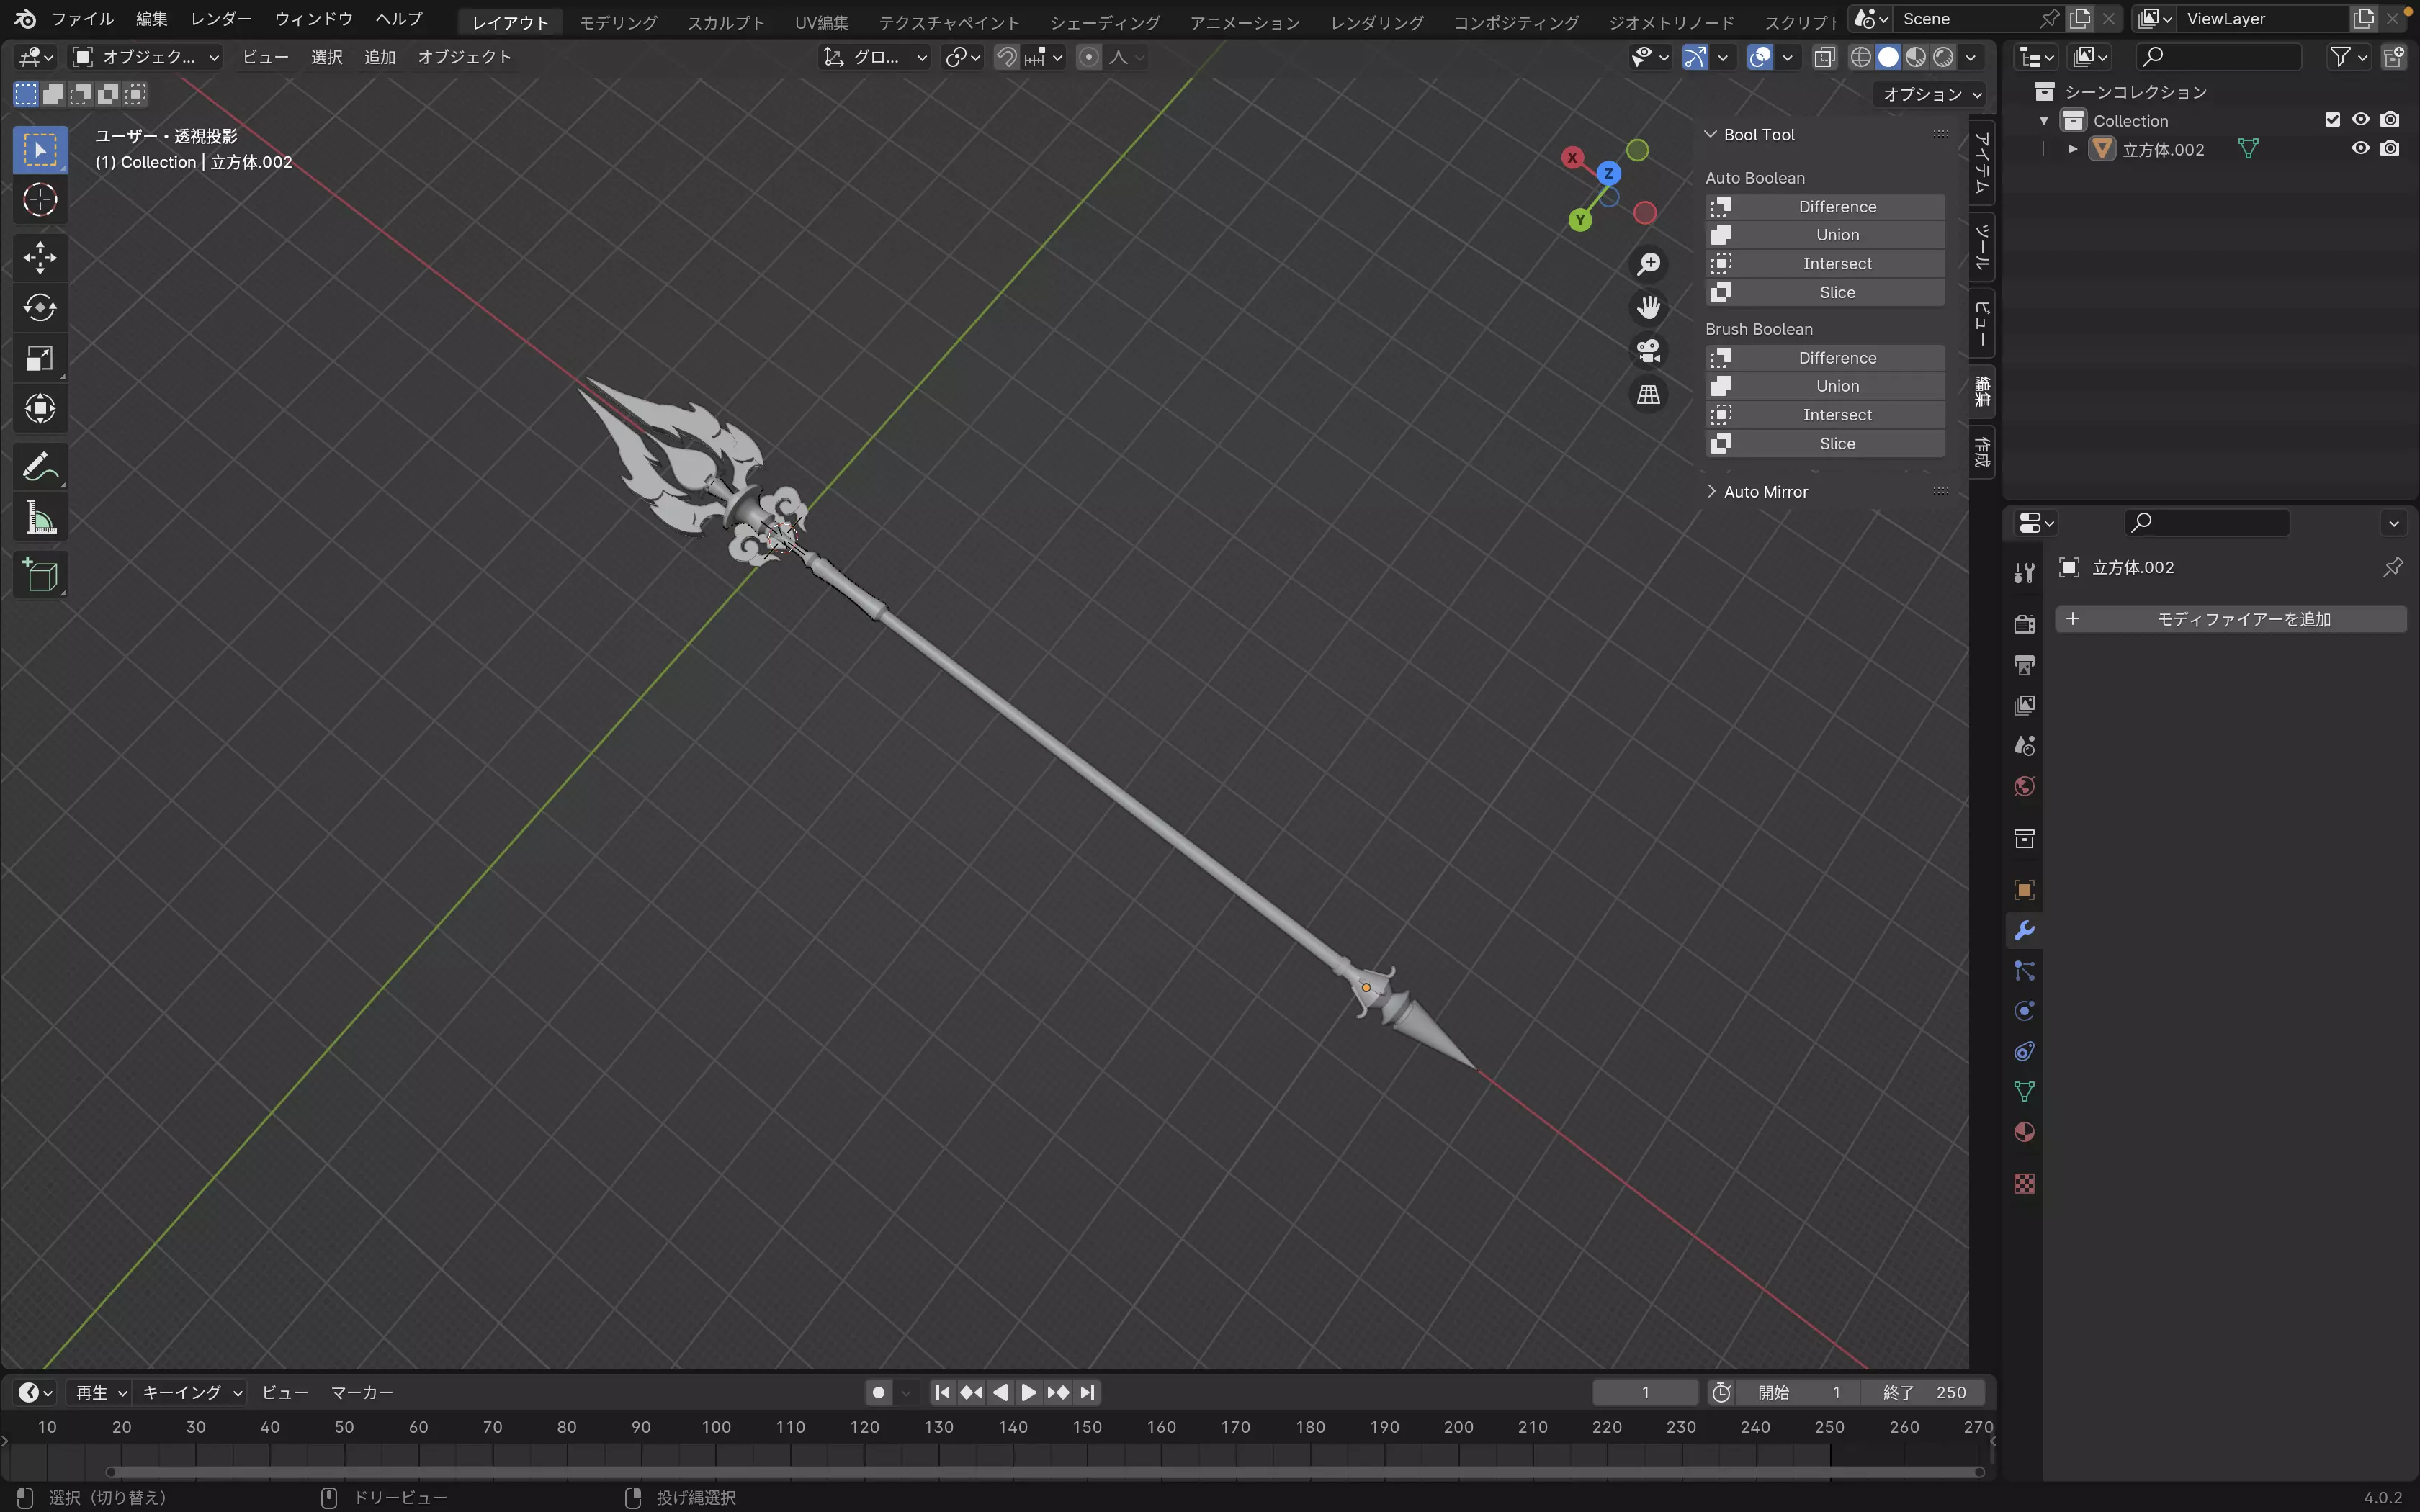Choose the Rotate tool
The width and height of the screenshot is (2420, 1512).
click(x=40, y=307)
